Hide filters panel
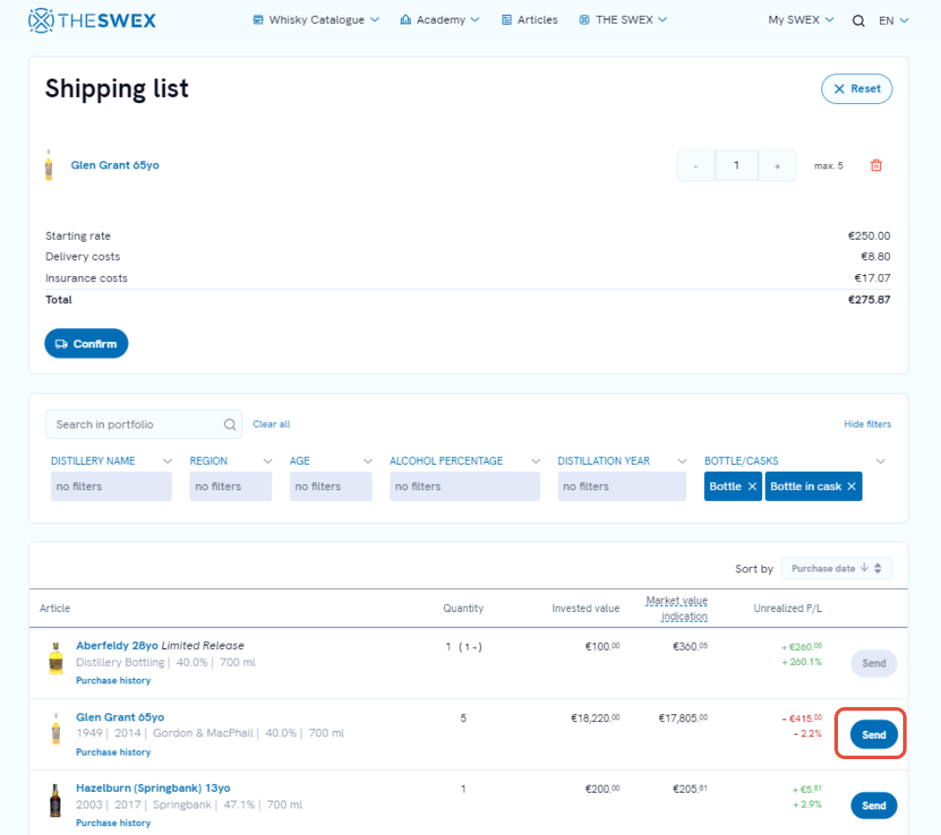The width and height of the screenshot is (941, 835). [x=867, y=424]
